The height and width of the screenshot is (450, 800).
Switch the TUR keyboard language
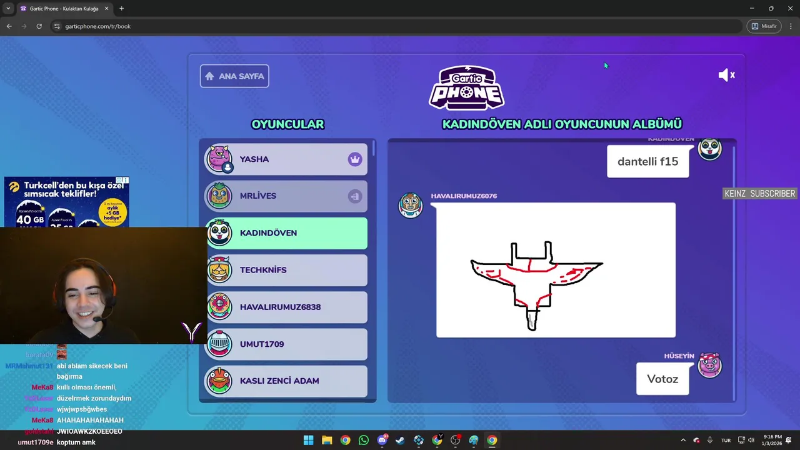[726, 440]
